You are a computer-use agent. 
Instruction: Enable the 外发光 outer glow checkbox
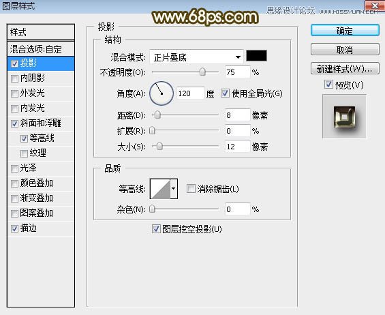pyautogui.click(x=14, y=93)
